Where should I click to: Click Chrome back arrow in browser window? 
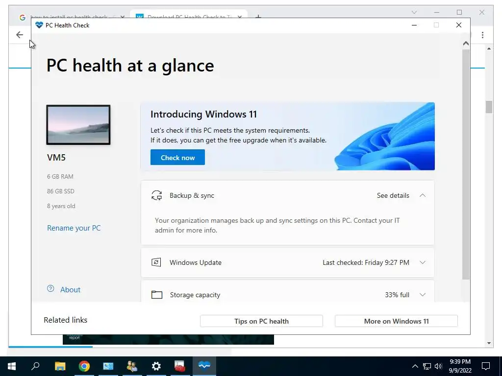coord(20,35)
